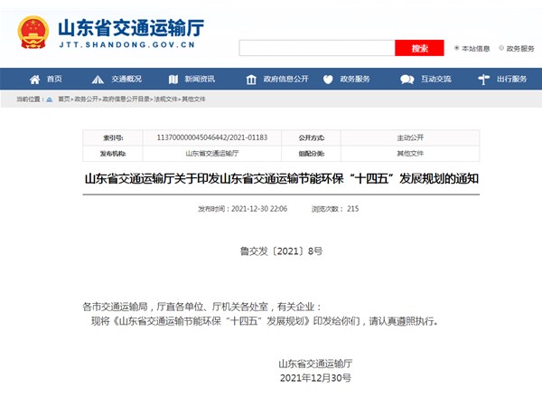Open 政府信息公开目录 in the breadcrumb

pyautogui.click(x=126, y=98)
